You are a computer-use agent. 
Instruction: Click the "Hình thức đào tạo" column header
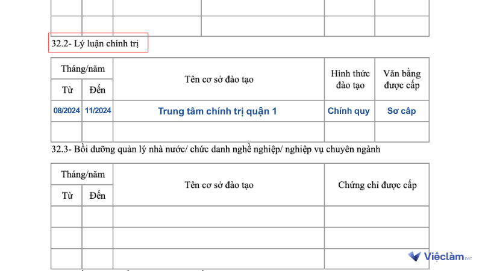point(349,79)
